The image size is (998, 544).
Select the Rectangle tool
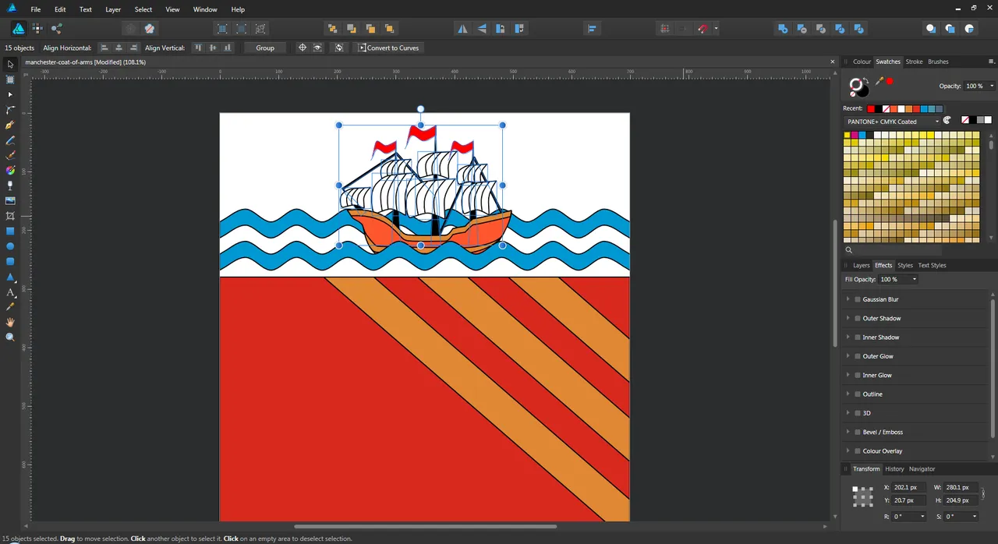pos(10,231)
